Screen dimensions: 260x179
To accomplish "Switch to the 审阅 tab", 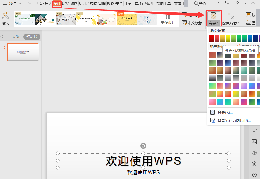I will 102,3.
